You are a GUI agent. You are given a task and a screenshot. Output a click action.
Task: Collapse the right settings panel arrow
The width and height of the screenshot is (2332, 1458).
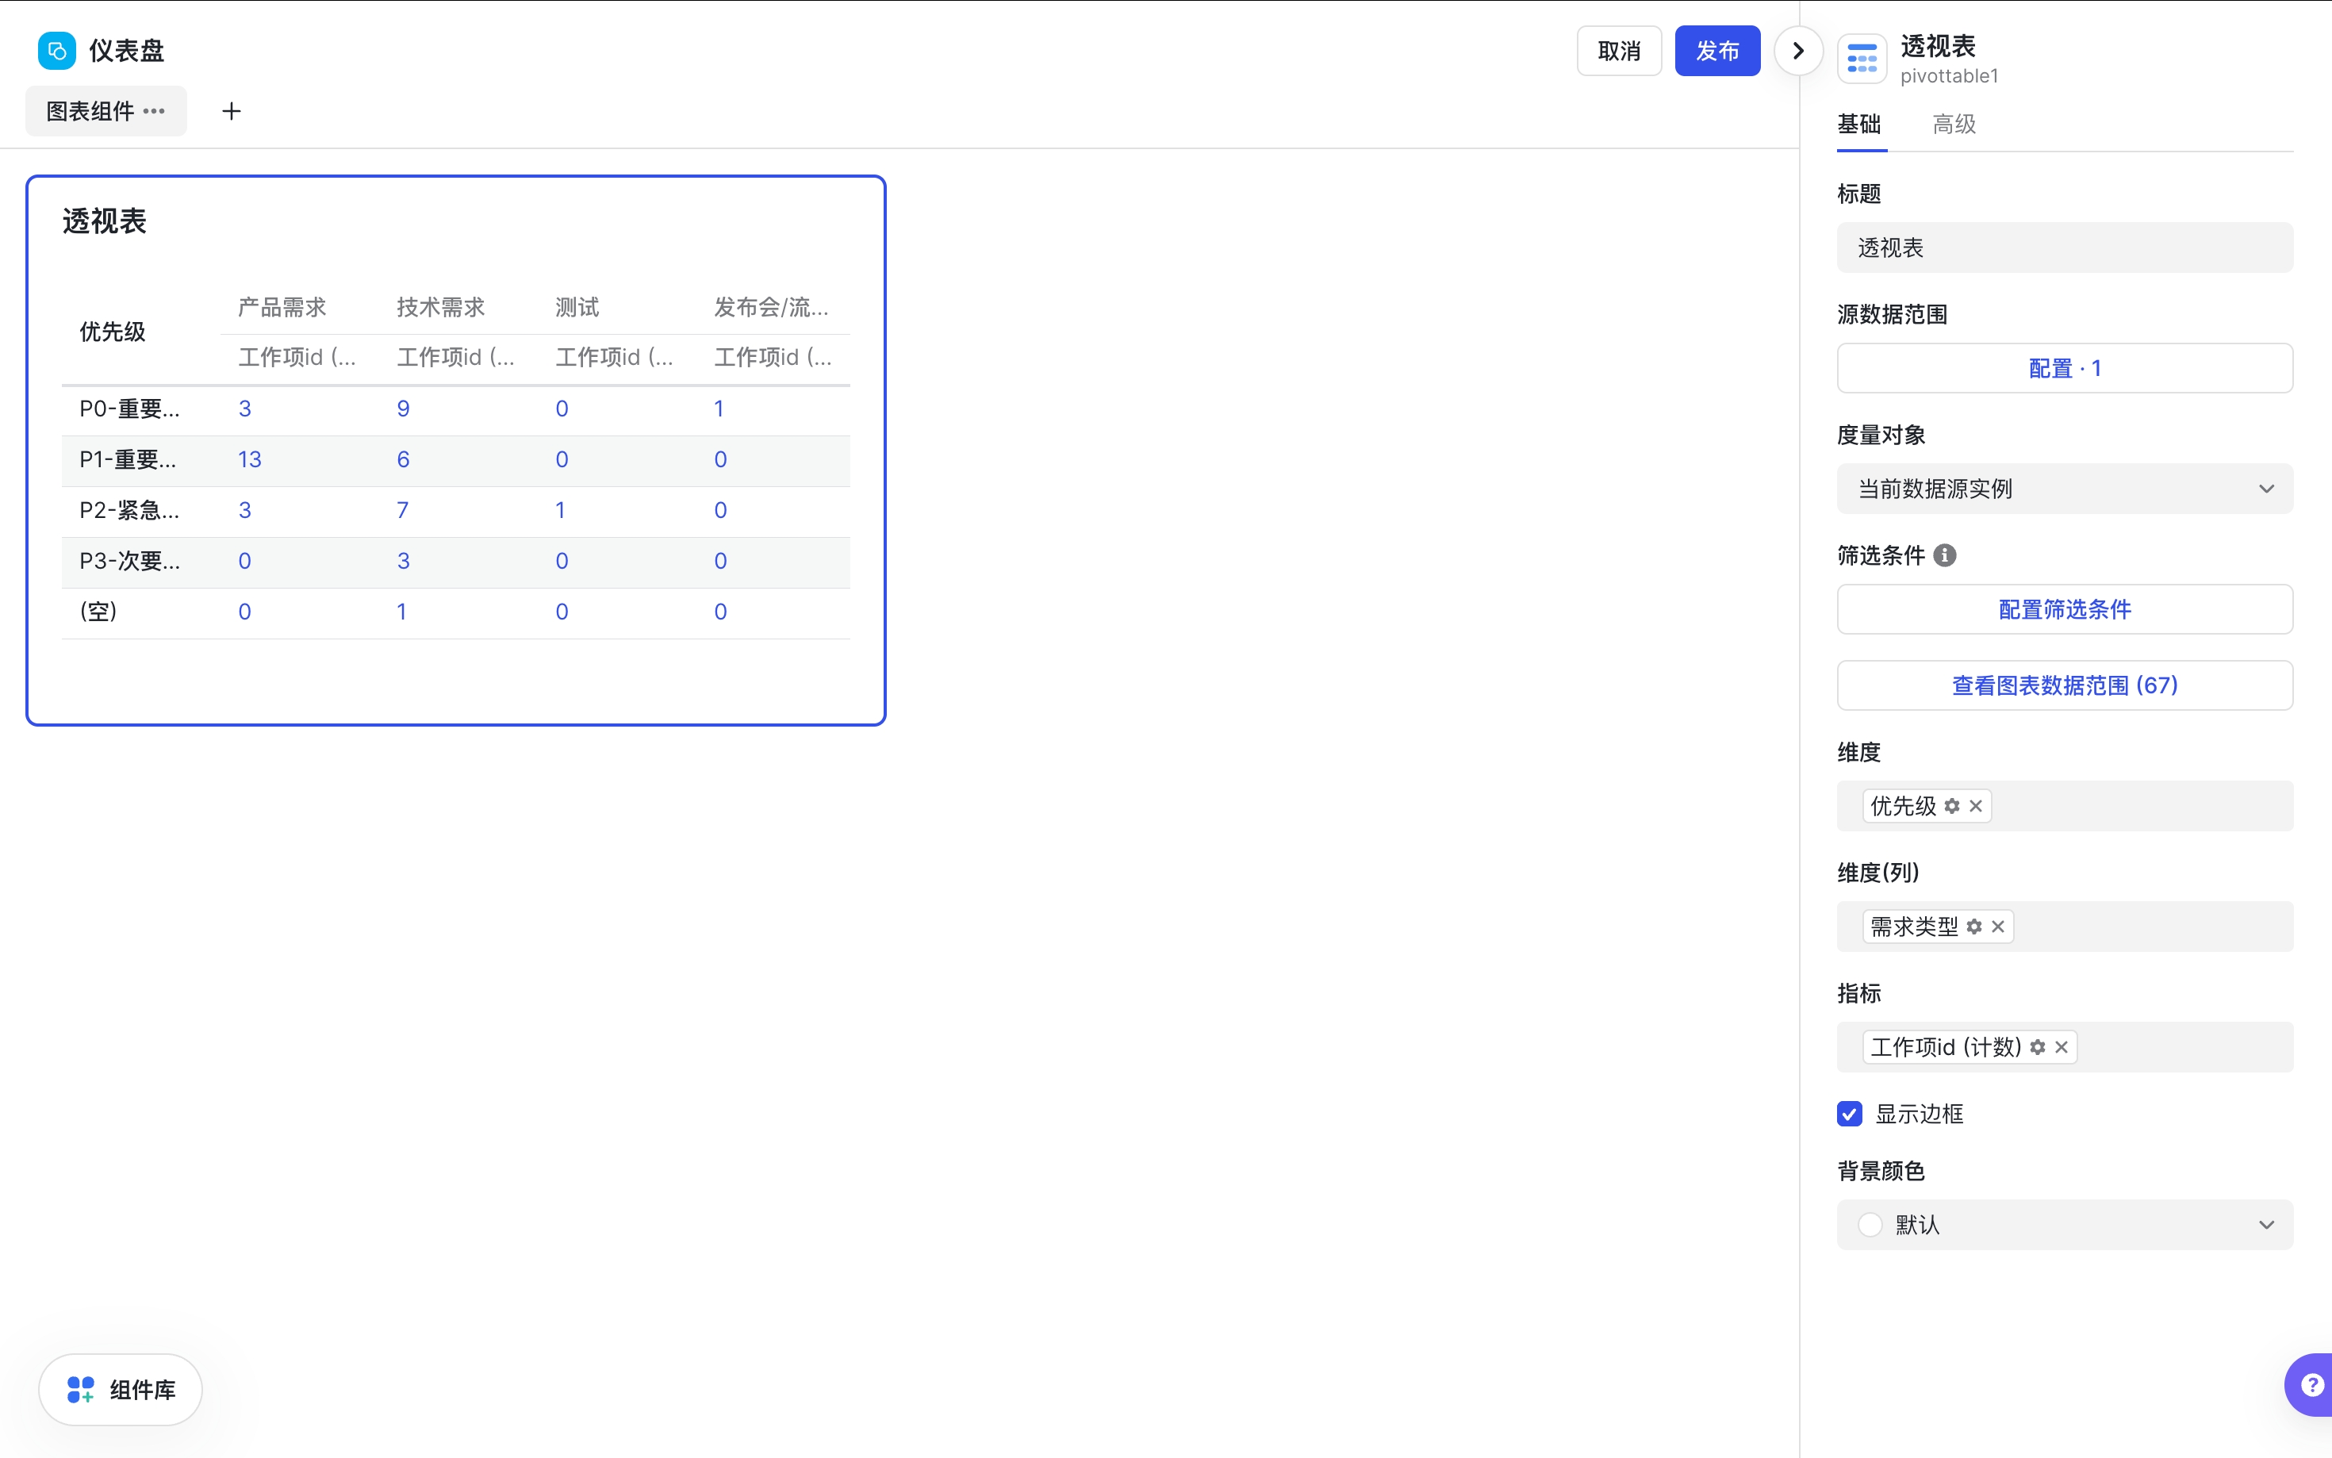point(1798,50)
